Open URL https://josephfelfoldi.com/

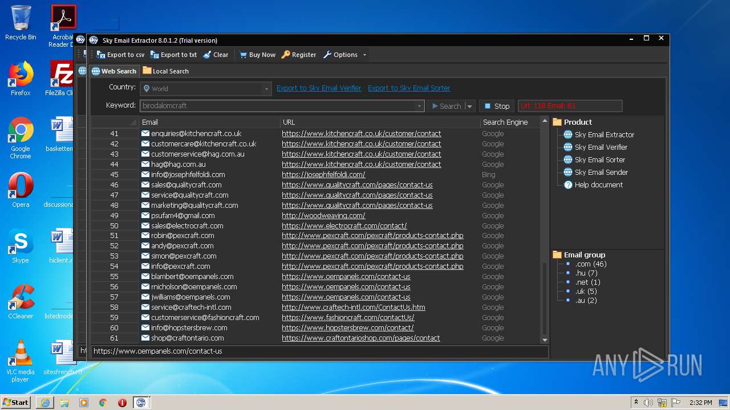tap(323, 175)
